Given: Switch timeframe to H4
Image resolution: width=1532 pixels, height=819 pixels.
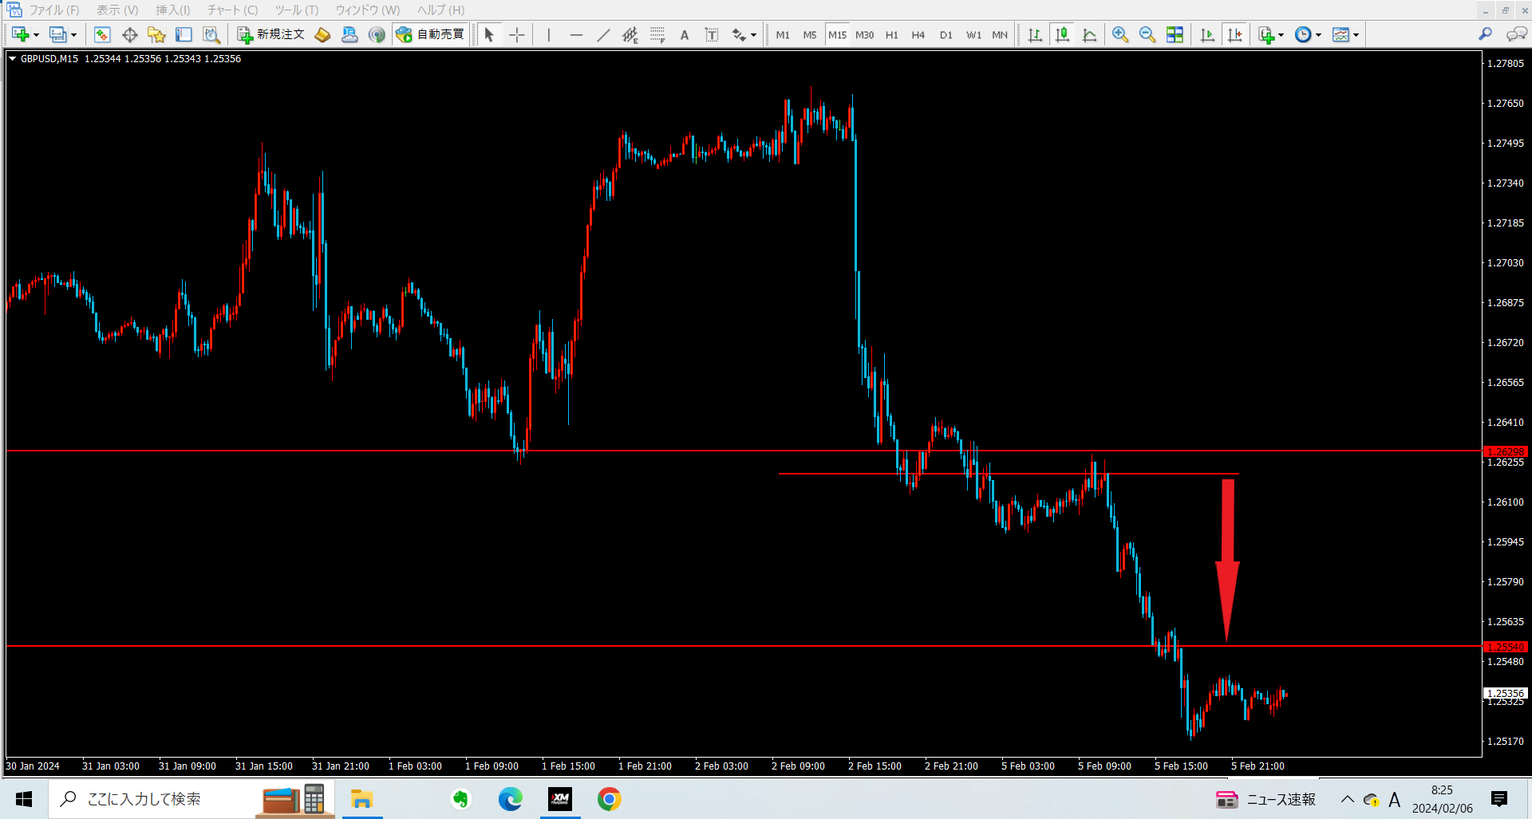Looking at the screenshot, I should pyautogui.click(x=918, y=35).
